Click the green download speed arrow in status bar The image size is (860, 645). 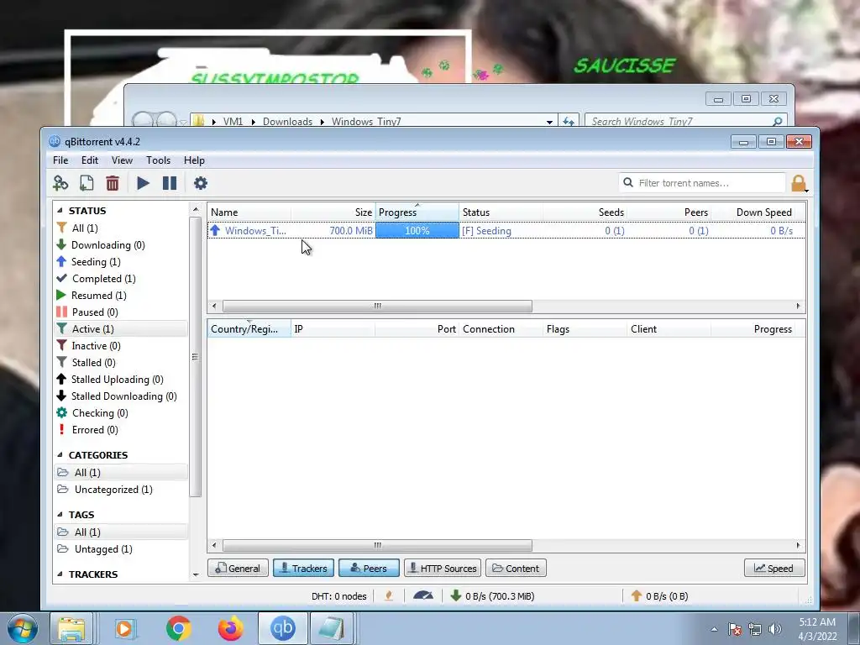(x=455, y=595)
